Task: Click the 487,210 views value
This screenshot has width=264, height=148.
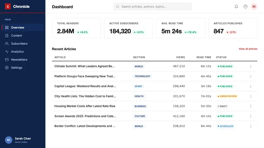Action: pos(179,66)
